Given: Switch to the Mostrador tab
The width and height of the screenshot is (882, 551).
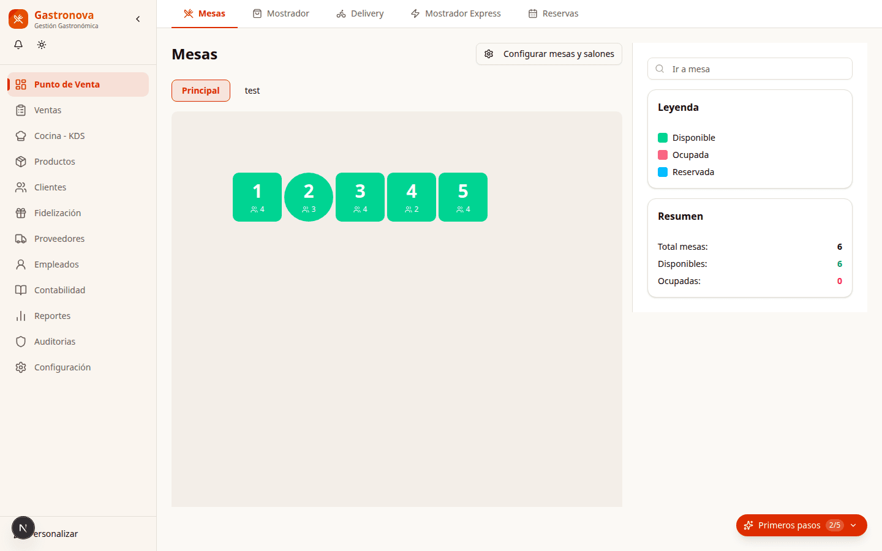Looking at the screenshot, I should tap(281, 13).
